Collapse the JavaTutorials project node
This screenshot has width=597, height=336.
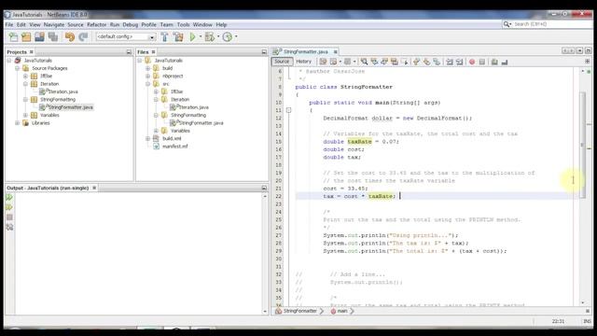9,61
